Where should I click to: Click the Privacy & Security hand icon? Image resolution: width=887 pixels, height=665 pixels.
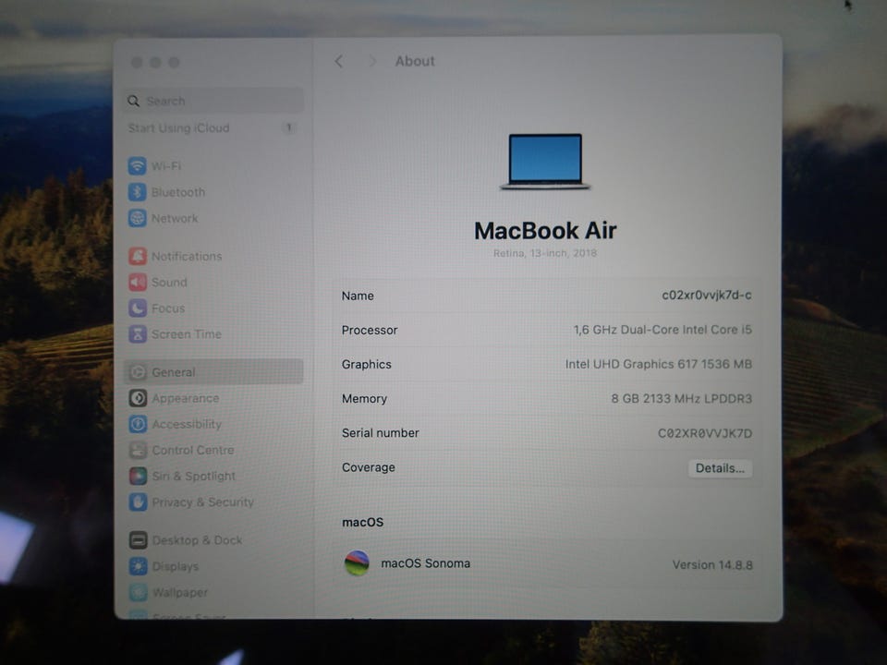138,502
